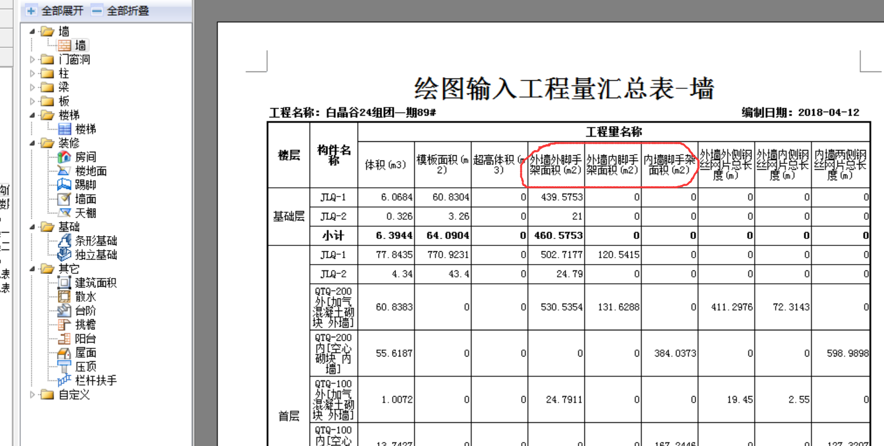Click the 自定义 folder icon
Image resolution: width=884 pixels, height=446 pixels.
tap(47, 395)
